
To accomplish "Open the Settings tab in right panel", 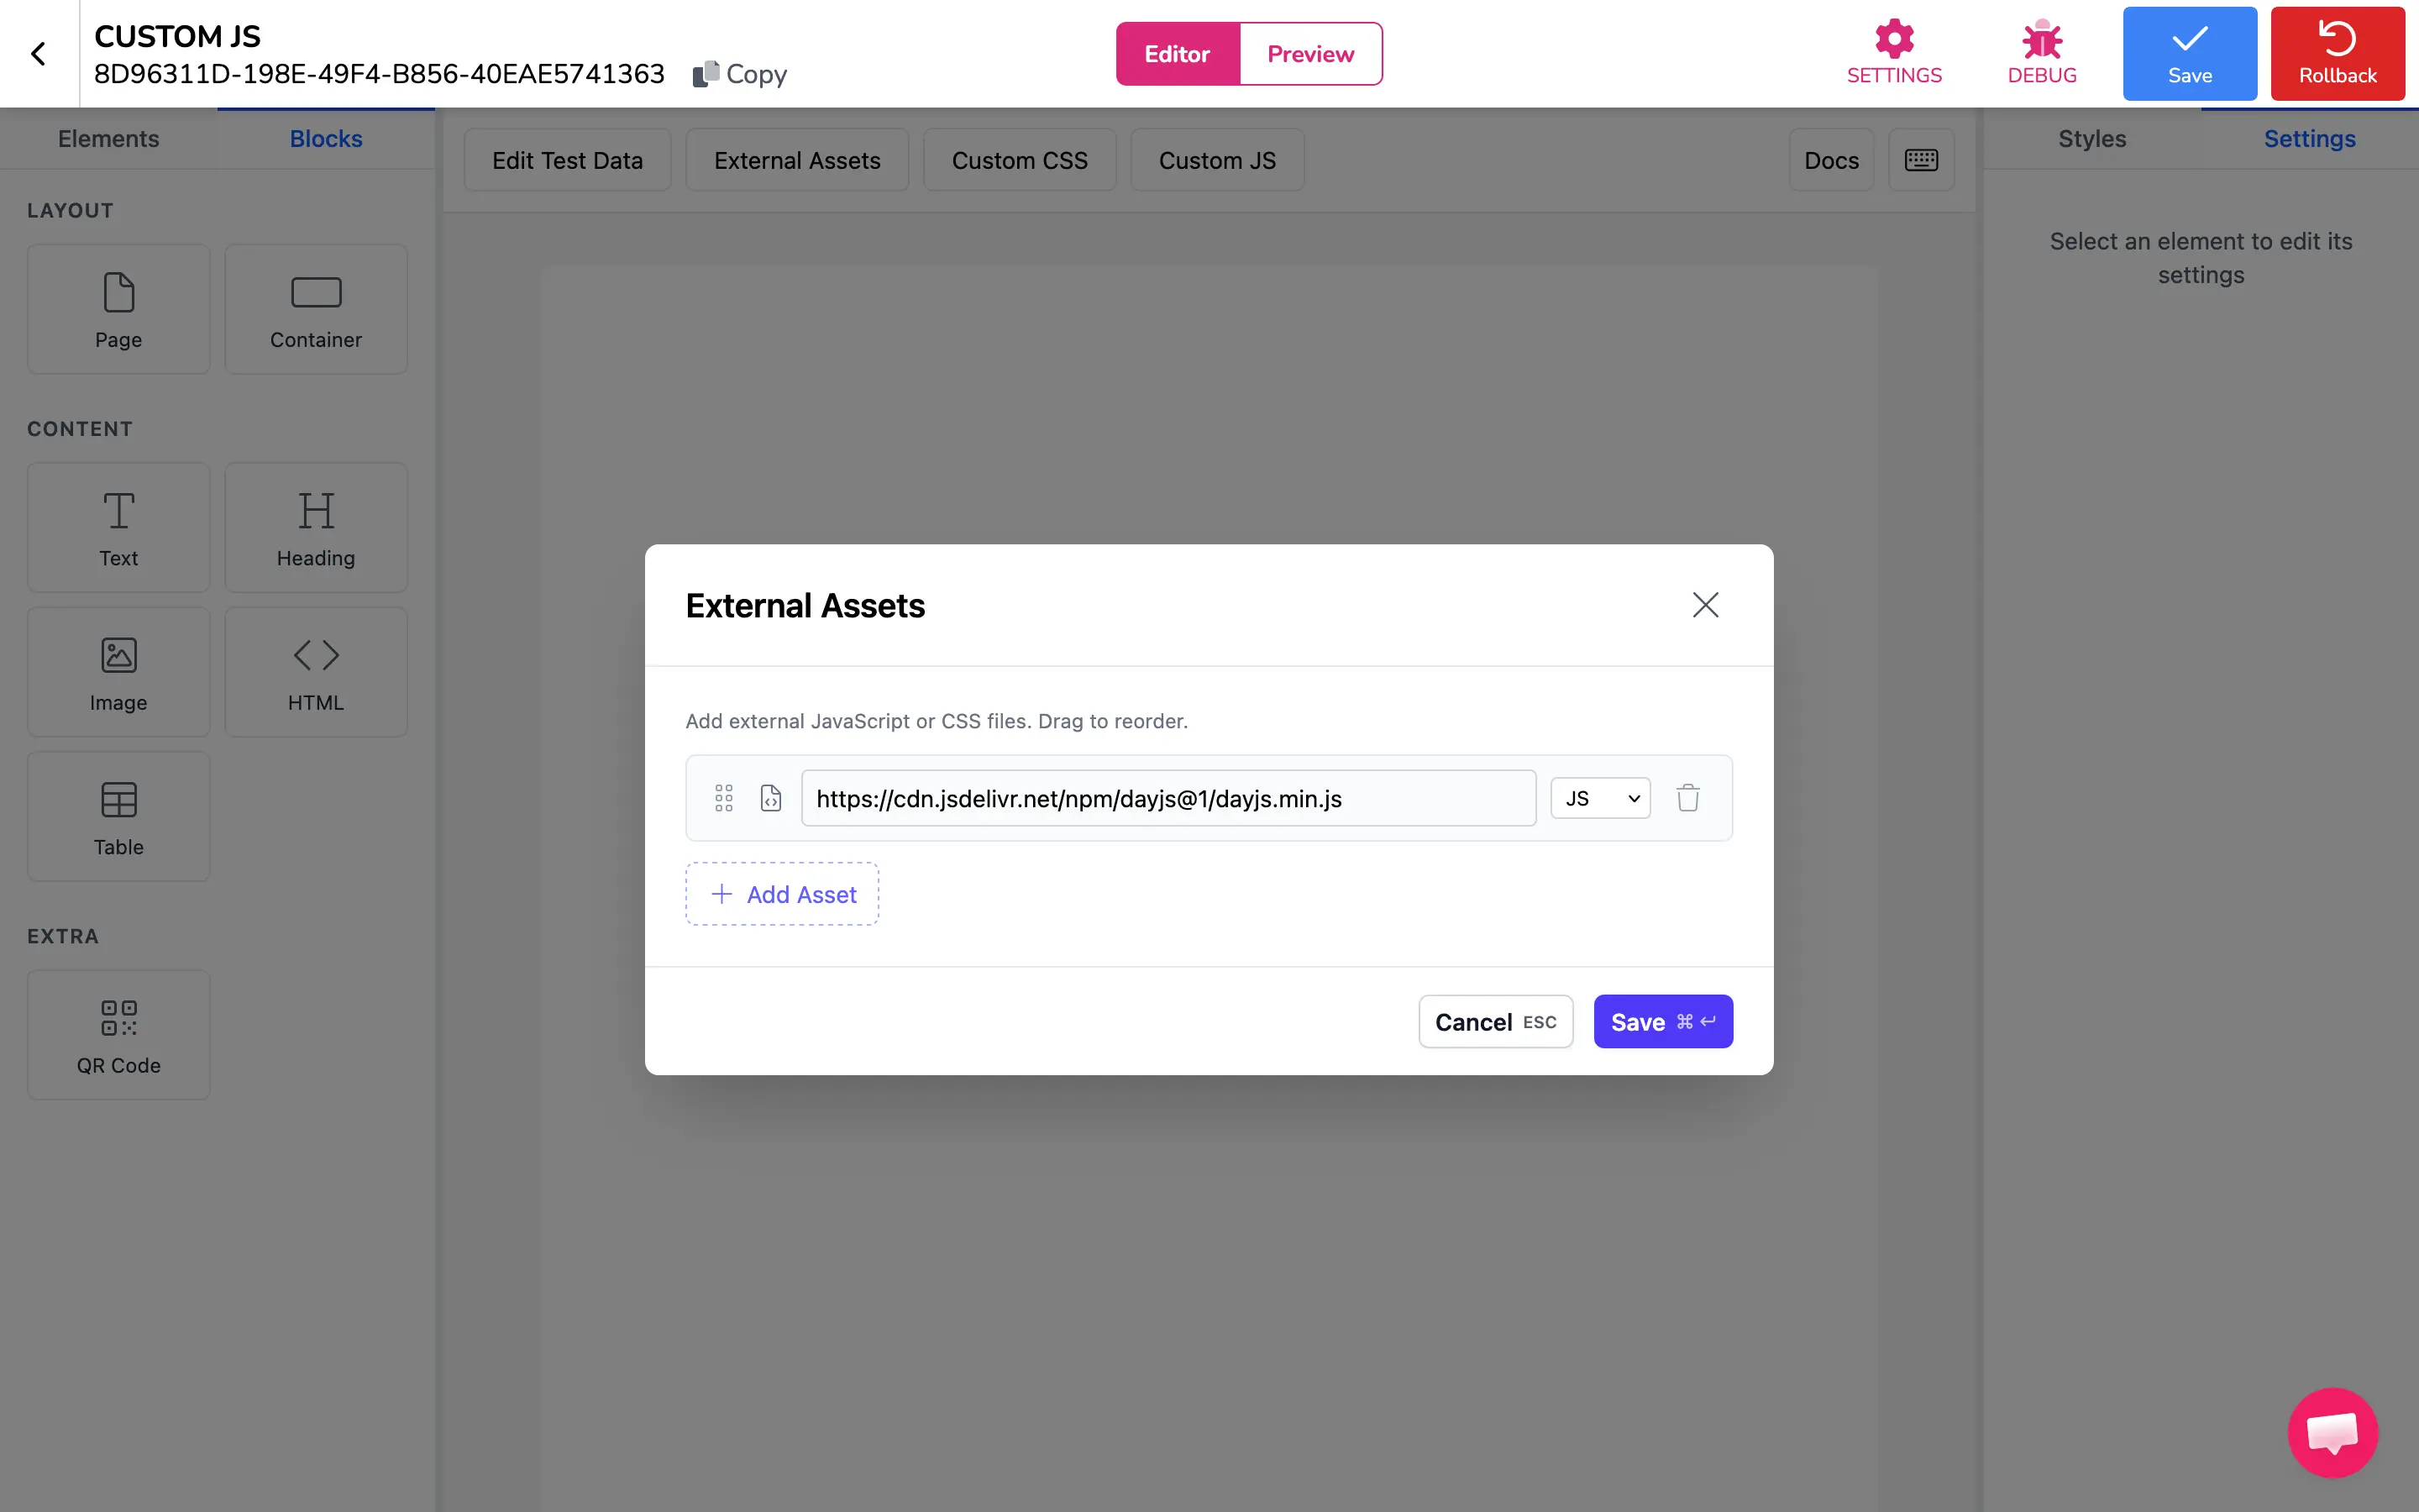I will coord(2309,139).
